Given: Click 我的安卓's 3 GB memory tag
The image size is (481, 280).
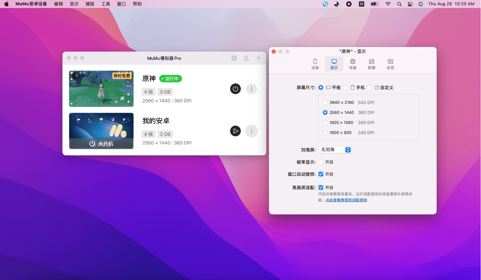Looking at the screenshot, I should point(165,134).
